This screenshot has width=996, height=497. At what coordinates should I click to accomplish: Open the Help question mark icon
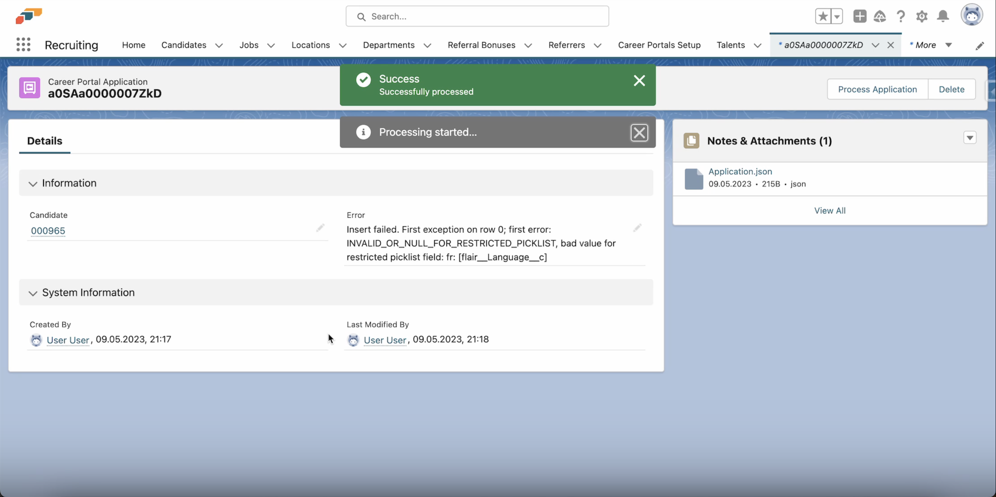pyautogui.click(x=900, y=16)
